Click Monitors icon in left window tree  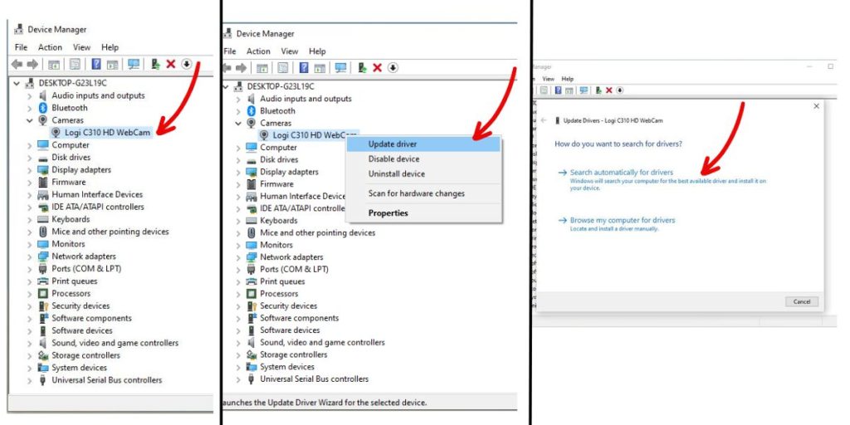[43, 244]
